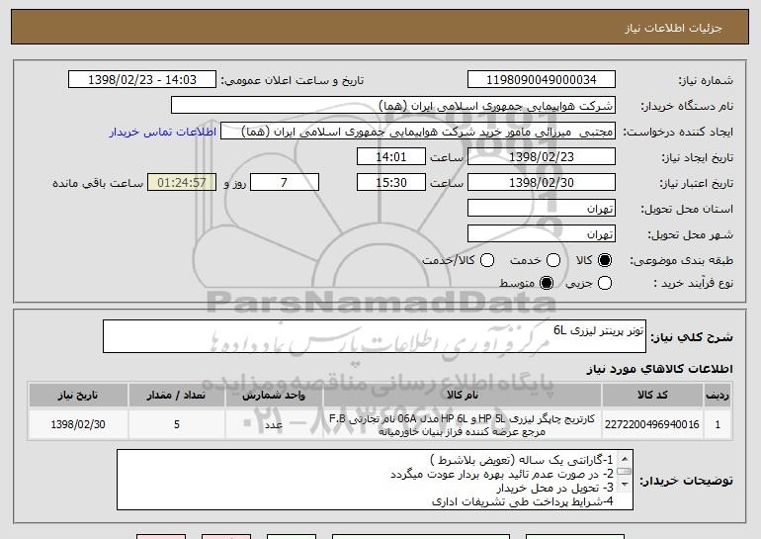Click the need number field 1198090049000034
761x539 pixels.
(x=542, y=80)
